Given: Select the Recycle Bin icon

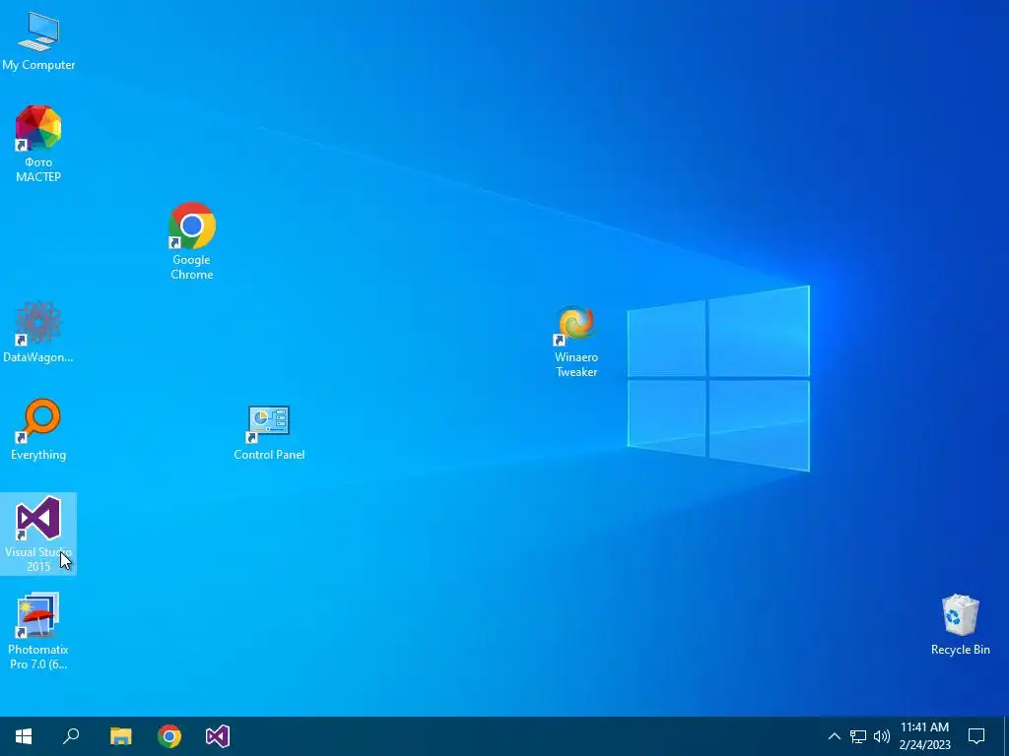Looking at the screenshot, I should pyautogui.click(x=960, y=625).
